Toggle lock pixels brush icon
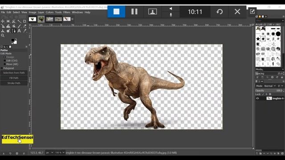Viewport: 285px width, 160px height. pos(263,94)
